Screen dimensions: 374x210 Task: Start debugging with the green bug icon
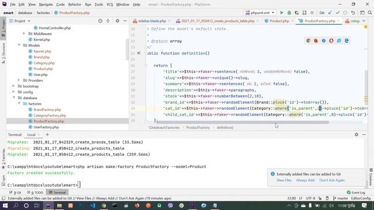point(289,13)
